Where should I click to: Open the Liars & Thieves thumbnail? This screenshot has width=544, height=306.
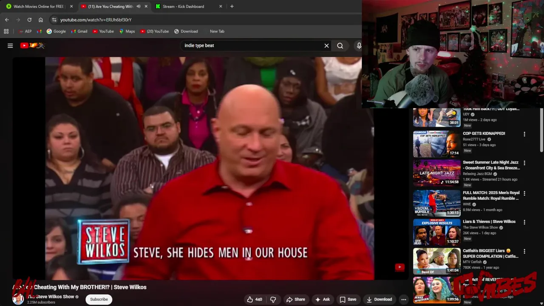point(437,232)
